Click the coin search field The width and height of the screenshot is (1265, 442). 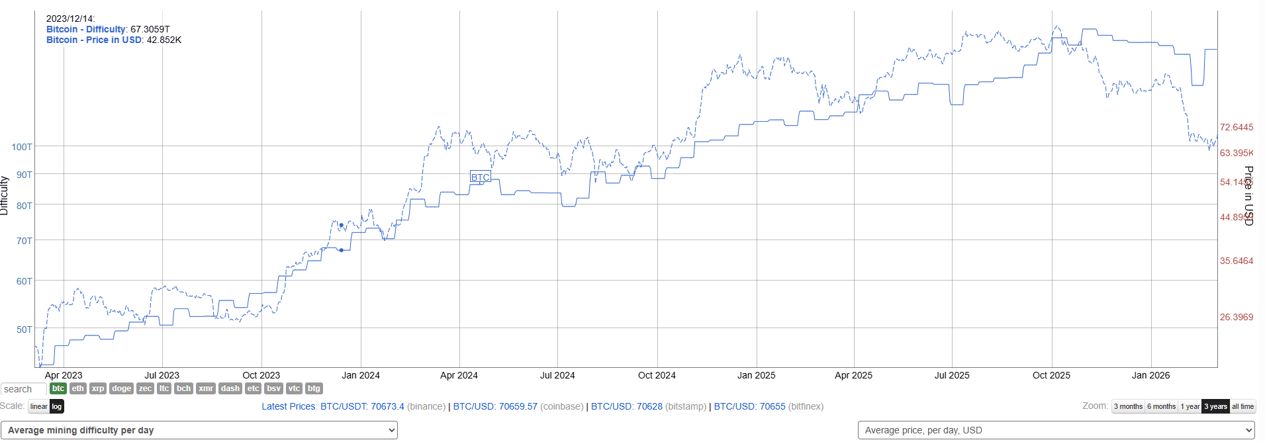(x=23, y=389)
